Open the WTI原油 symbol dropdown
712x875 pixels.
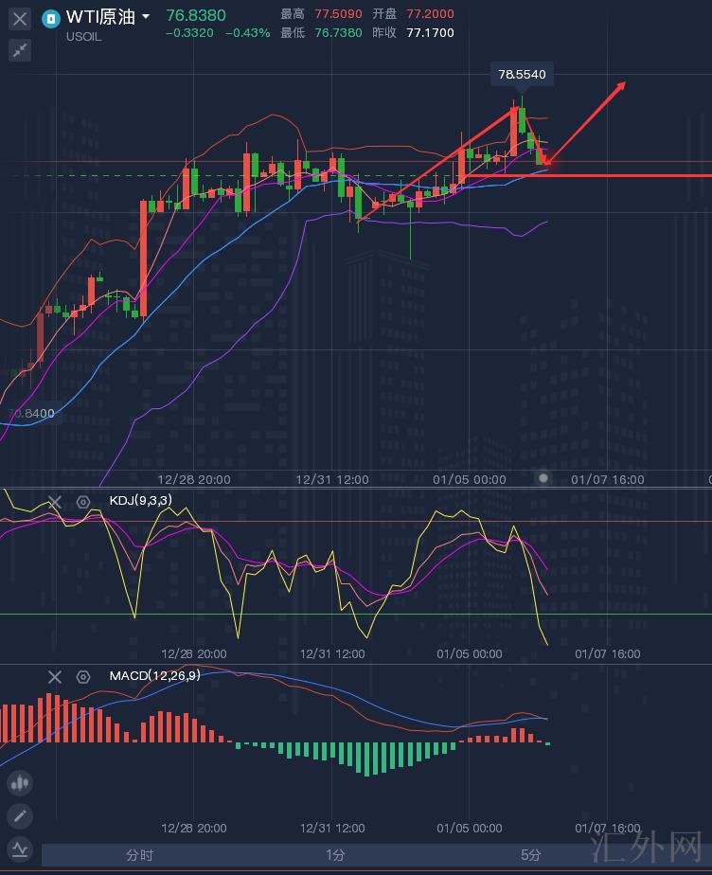pos(145,17)
